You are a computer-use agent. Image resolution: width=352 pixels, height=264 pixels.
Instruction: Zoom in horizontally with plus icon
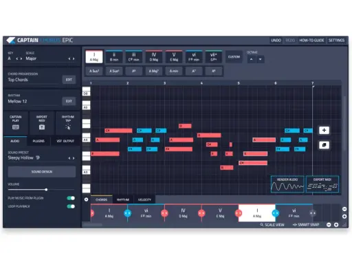(336, 225)
